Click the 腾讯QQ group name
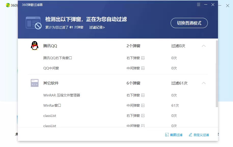Viewport: 233px width, 147px height. [50, 46]
